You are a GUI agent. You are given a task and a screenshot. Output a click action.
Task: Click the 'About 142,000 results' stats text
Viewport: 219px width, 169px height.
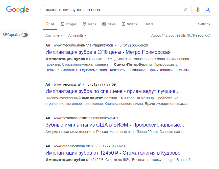click(x=181, y=35)
